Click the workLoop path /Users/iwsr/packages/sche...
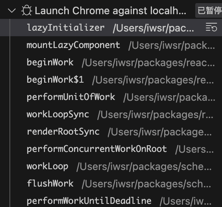Viewport: 222px width, 207px height. pyautogui.click(x=144, y=166)
